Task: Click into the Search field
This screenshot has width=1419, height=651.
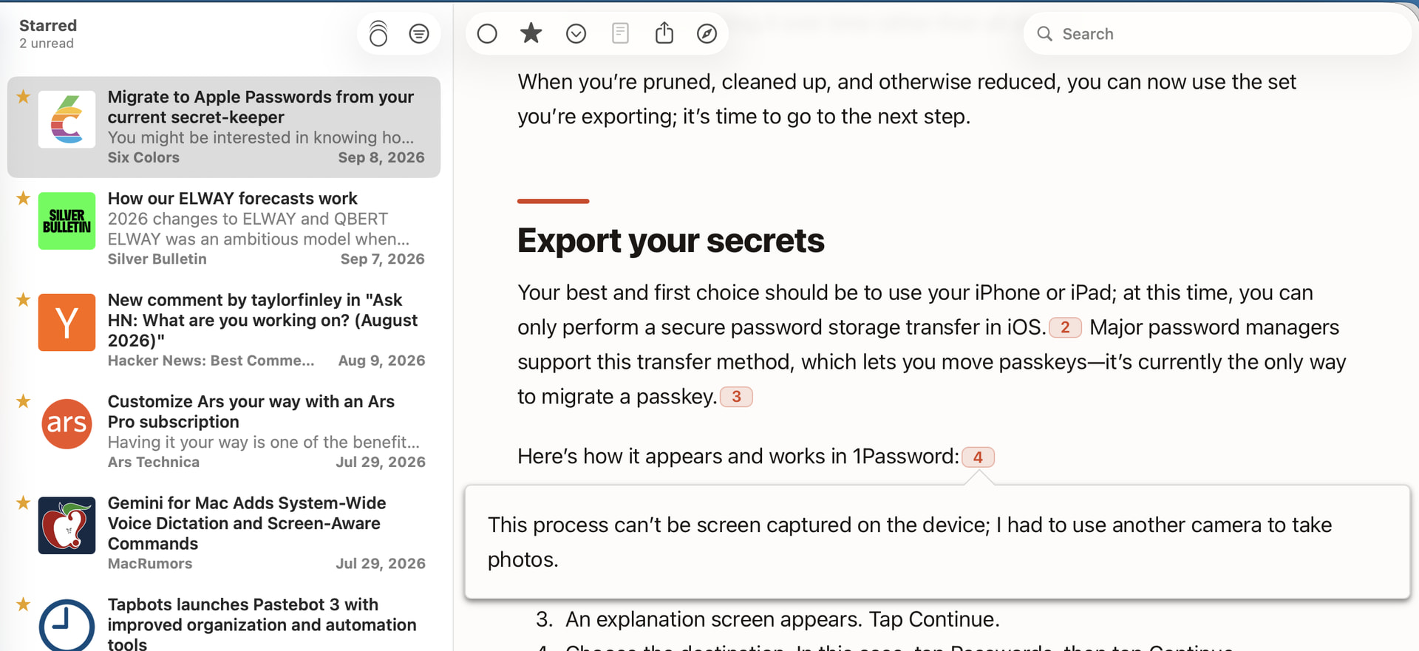Action: (x=1217, y=34)
